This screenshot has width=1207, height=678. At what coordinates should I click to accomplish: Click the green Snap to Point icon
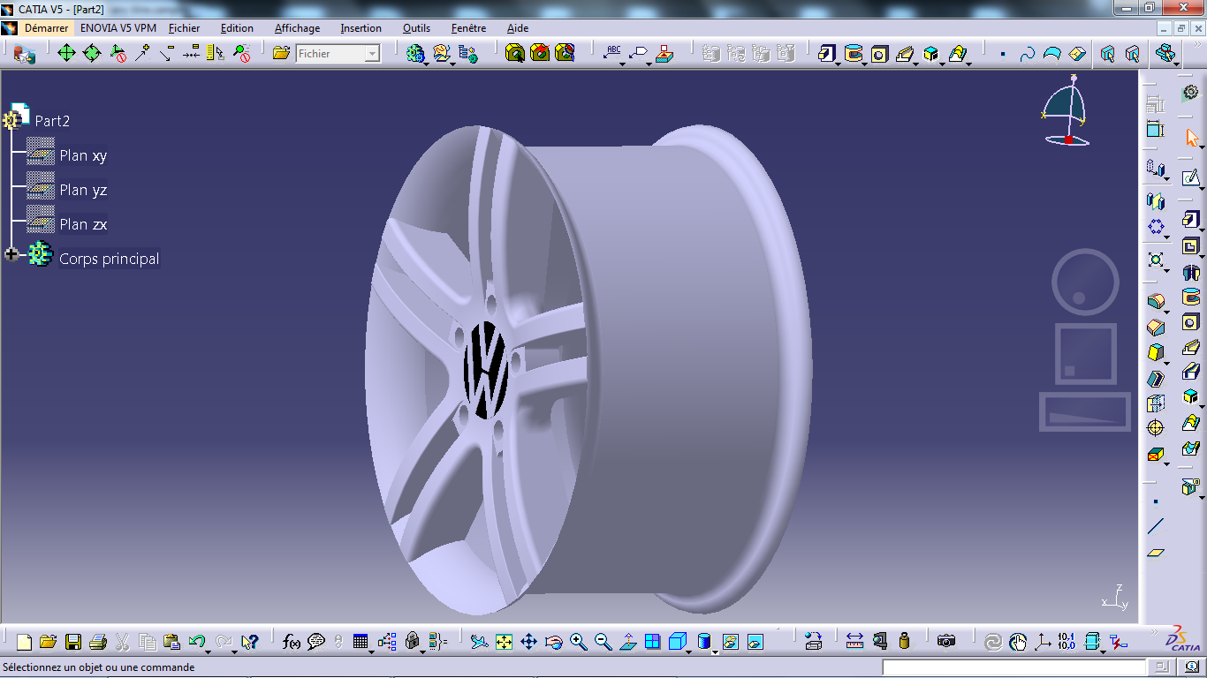[x=66, y=54]
